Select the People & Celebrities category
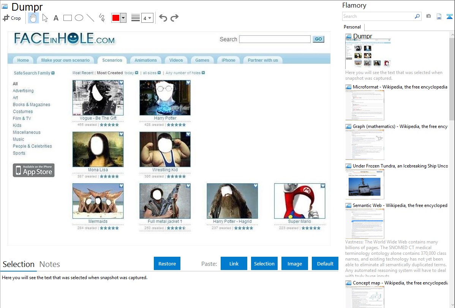 coord(32,146)
